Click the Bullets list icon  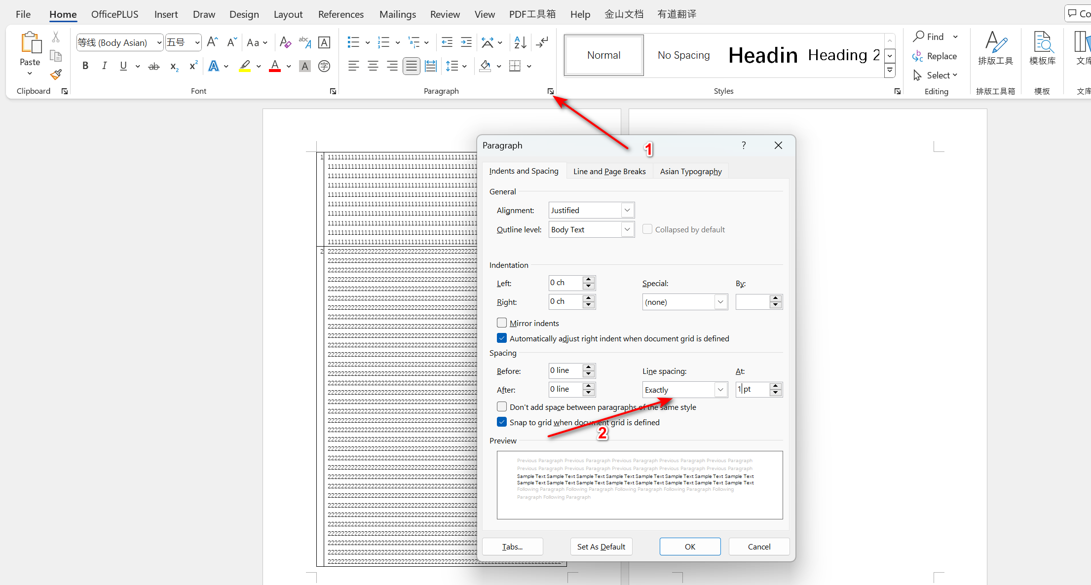[x=353, y=42]
